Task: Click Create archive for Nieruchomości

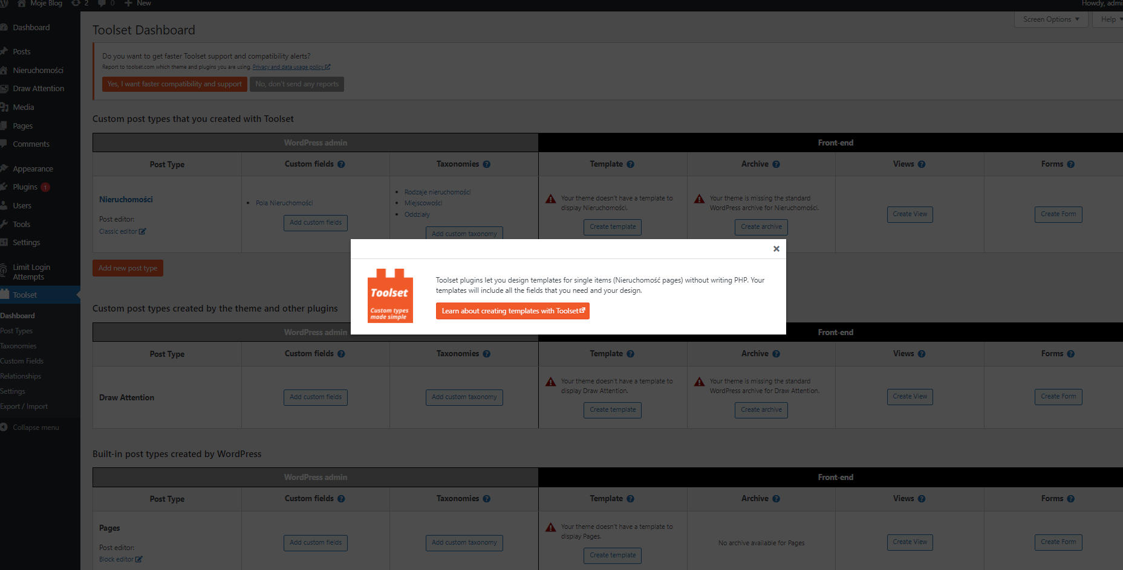Action: click(x=761, y=227)
